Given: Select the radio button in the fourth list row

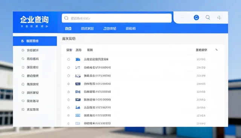Looking at the screenshot, I should coord(69,84).
